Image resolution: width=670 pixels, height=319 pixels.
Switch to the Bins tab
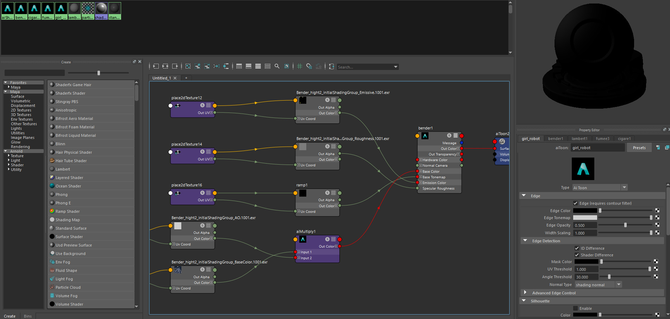point(28,316)
